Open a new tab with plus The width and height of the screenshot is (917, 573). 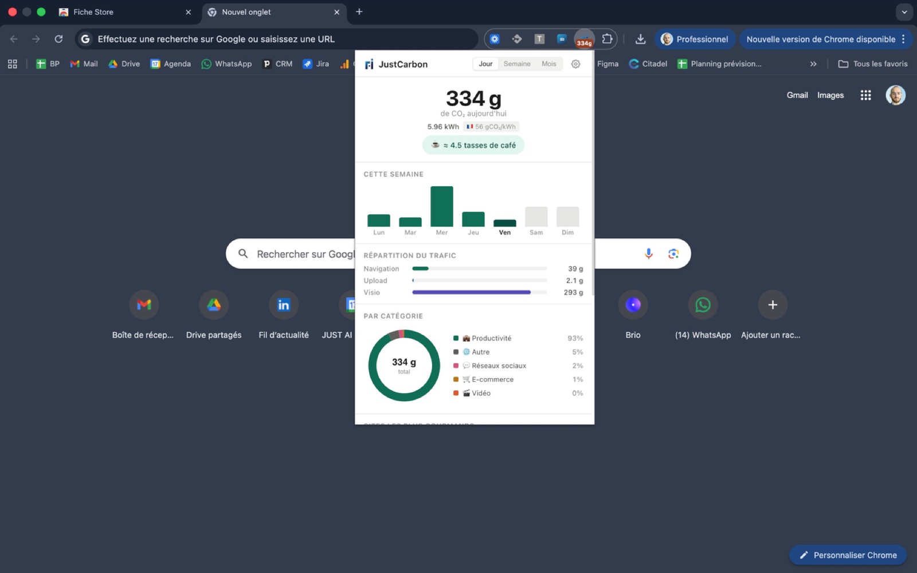pos(359,11)
